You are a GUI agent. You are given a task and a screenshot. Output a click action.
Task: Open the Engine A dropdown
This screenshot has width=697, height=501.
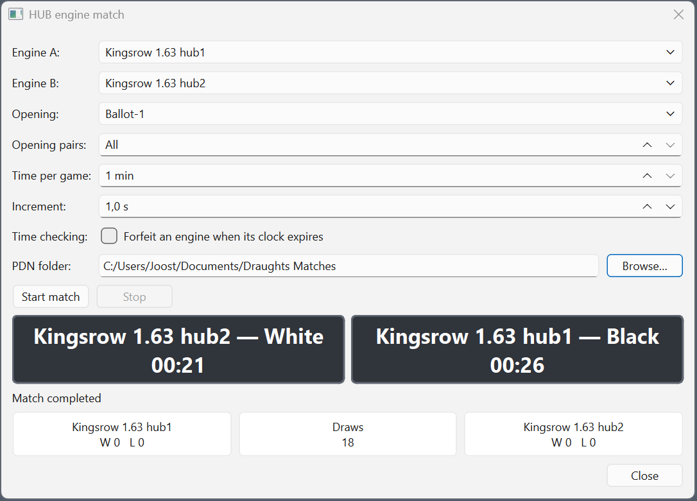(390, 53)
